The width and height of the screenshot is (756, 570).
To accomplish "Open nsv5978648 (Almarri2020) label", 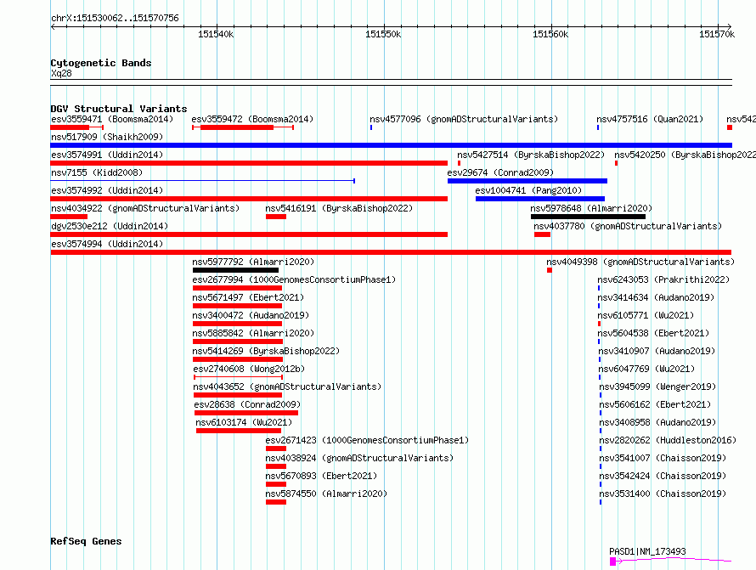I will tap(591, 208).
